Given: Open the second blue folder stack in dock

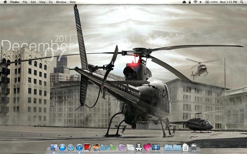Looking at the screenshot, I should tap(177, 147).
